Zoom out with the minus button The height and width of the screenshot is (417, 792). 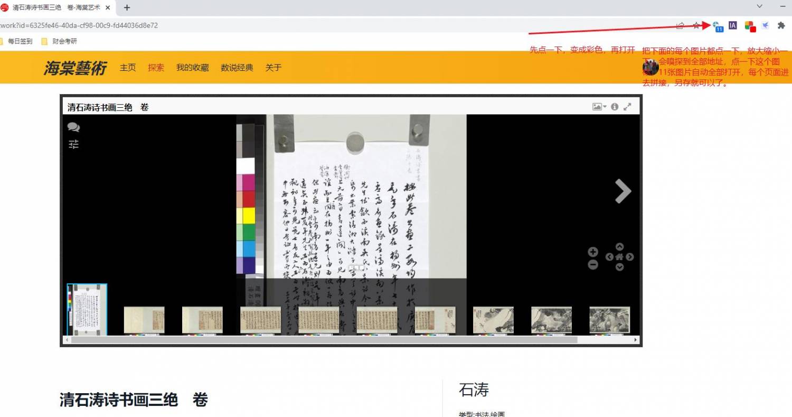click(x=593, y=265)
